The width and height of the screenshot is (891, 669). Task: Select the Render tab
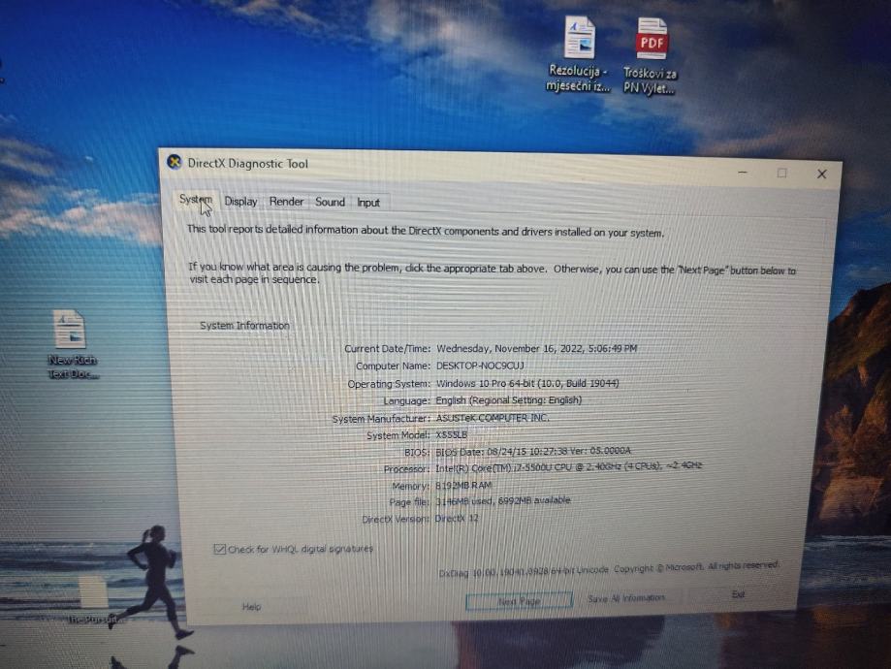pyautogui.click(x=286, y=202)
